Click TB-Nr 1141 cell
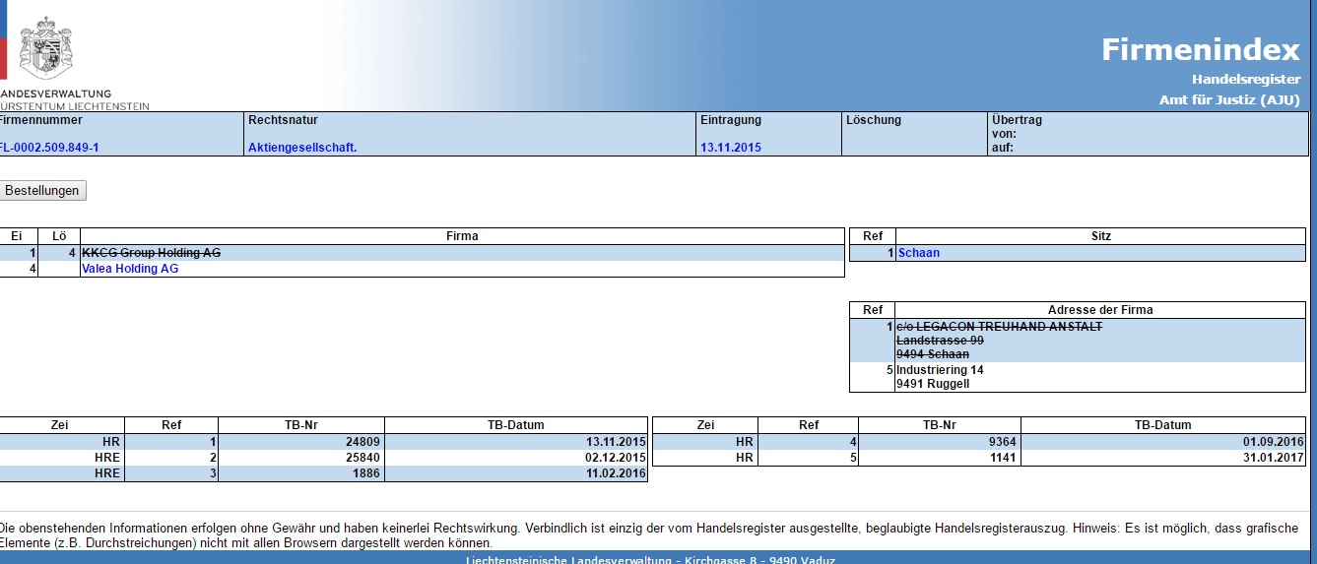This screenshot has height=564, width=1317. point(941,458)
